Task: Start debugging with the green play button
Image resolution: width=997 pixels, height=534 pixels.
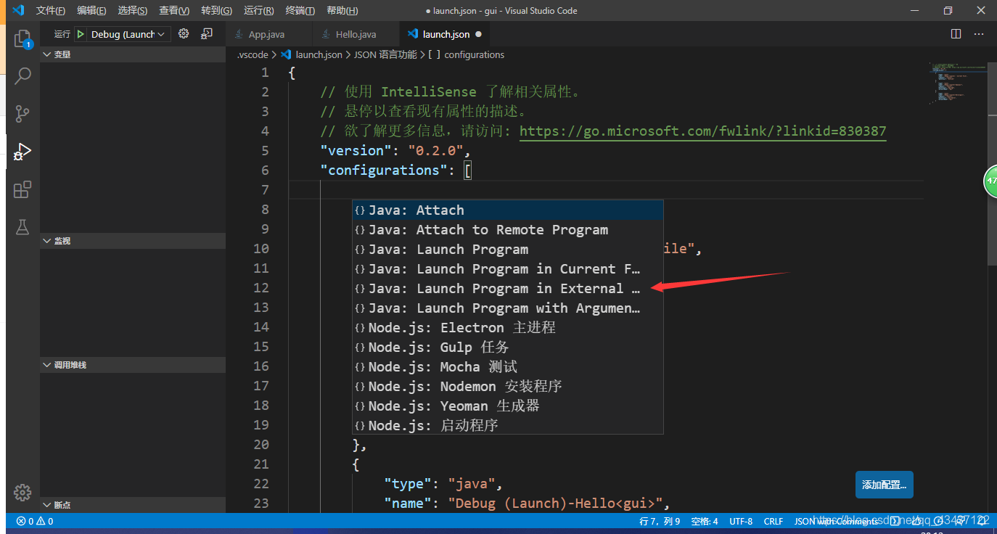Action: pyautogui.click(x=81, y=34)
